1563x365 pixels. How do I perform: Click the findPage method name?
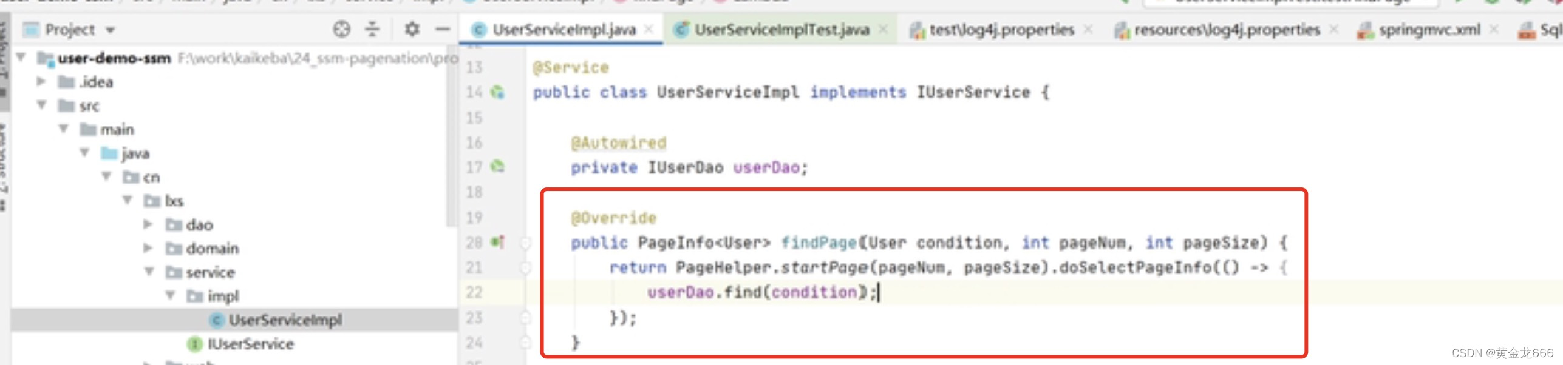click(x=819, y=243)
